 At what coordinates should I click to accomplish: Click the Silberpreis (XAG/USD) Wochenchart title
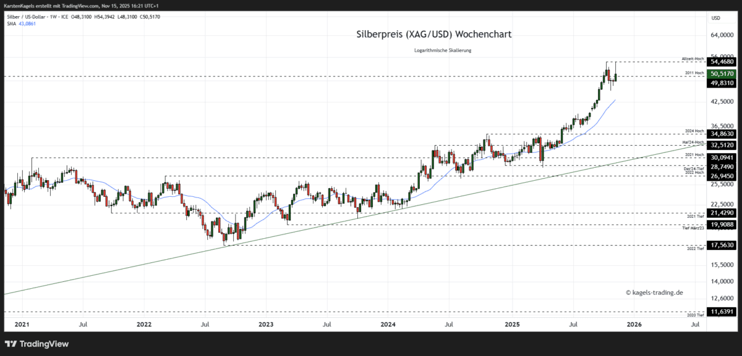click(433, 34)
